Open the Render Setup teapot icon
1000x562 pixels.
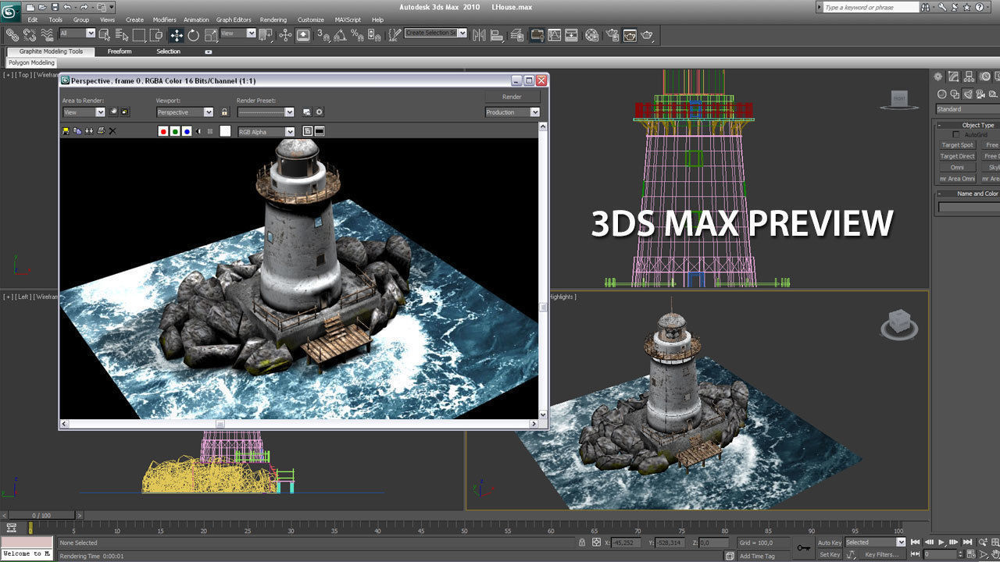coord(612,34)
